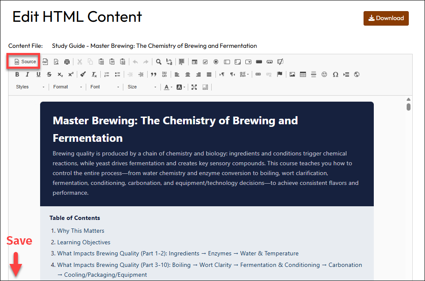Insert special character with Omega icon

tap(335, 74)
